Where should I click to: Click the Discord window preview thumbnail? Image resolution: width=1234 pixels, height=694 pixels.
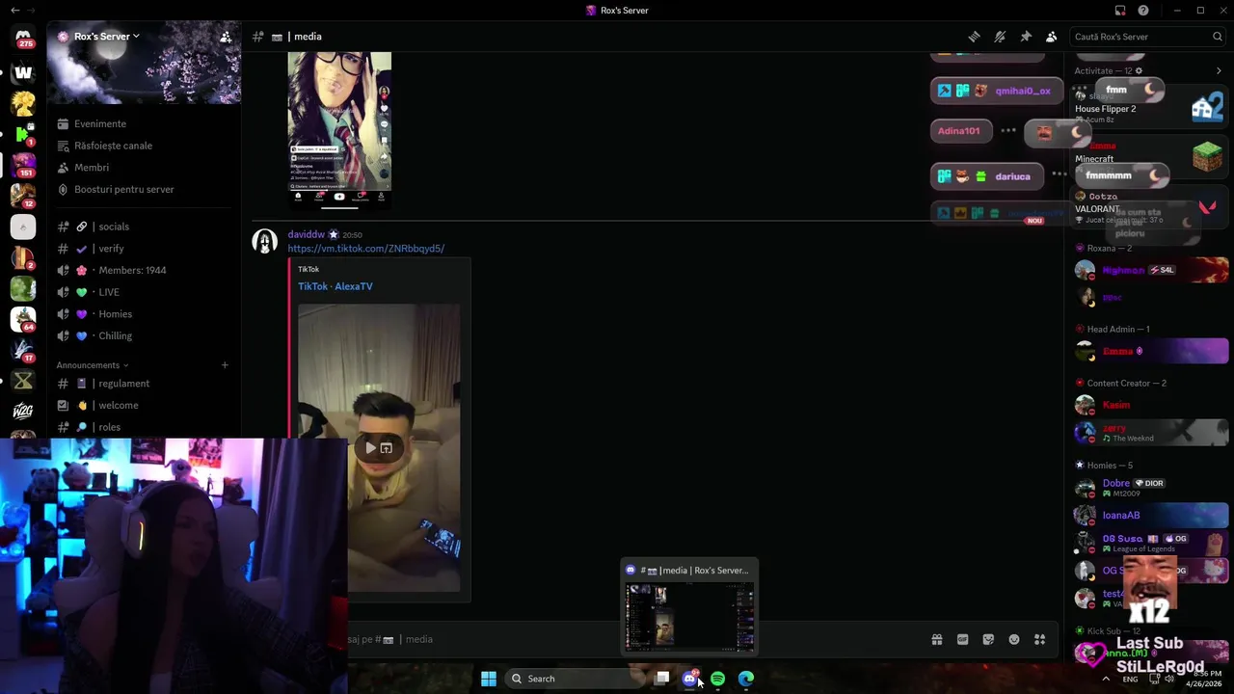click(x=689, y=617)
